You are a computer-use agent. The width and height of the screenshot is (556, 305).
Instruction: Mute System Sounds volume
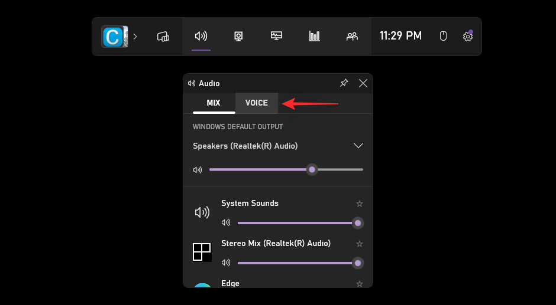[225, 223]
